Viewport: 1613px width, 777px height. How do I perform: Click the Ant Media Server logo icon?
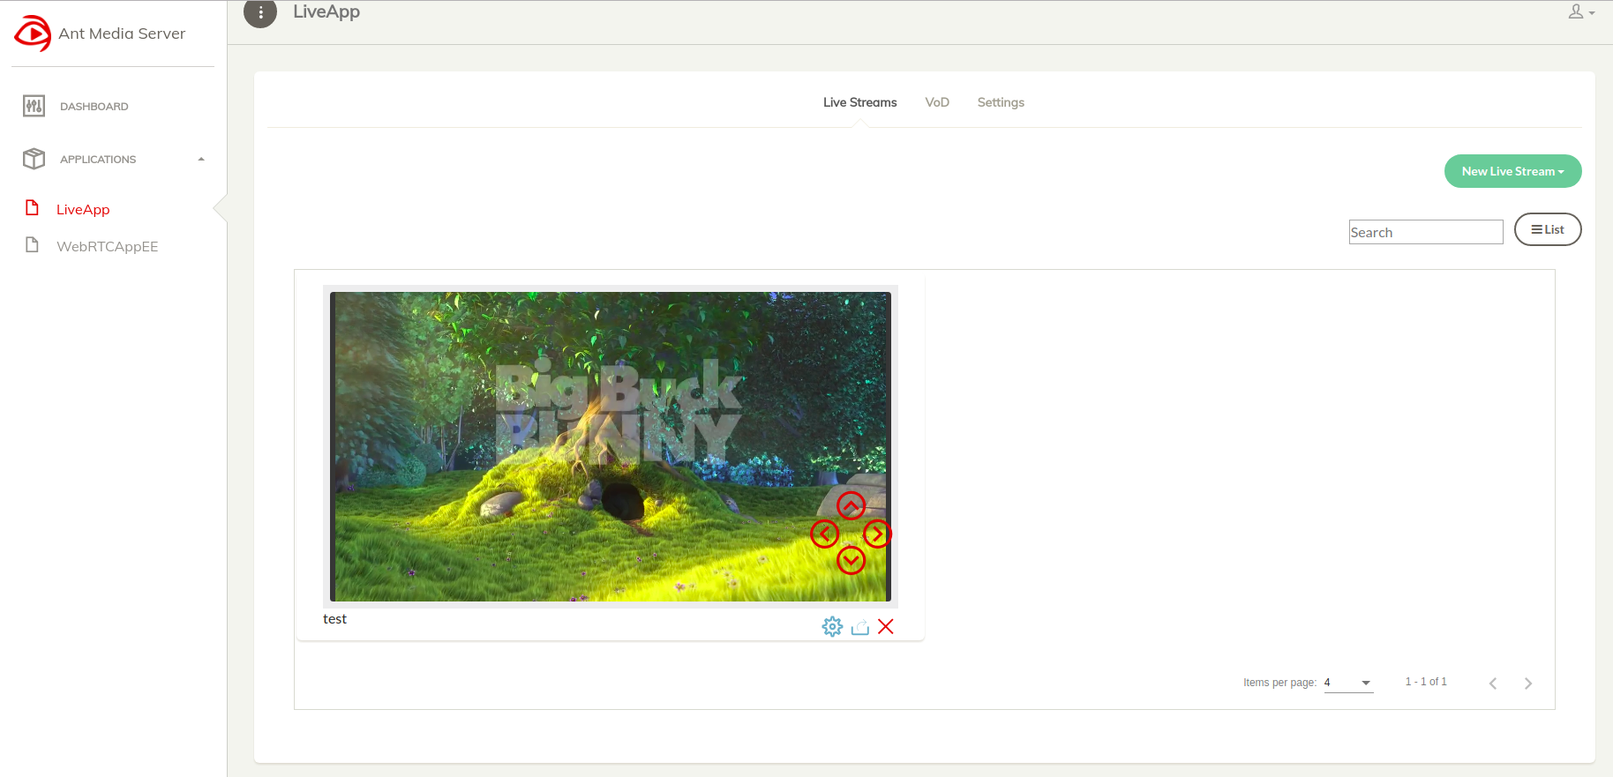point(33,34)
